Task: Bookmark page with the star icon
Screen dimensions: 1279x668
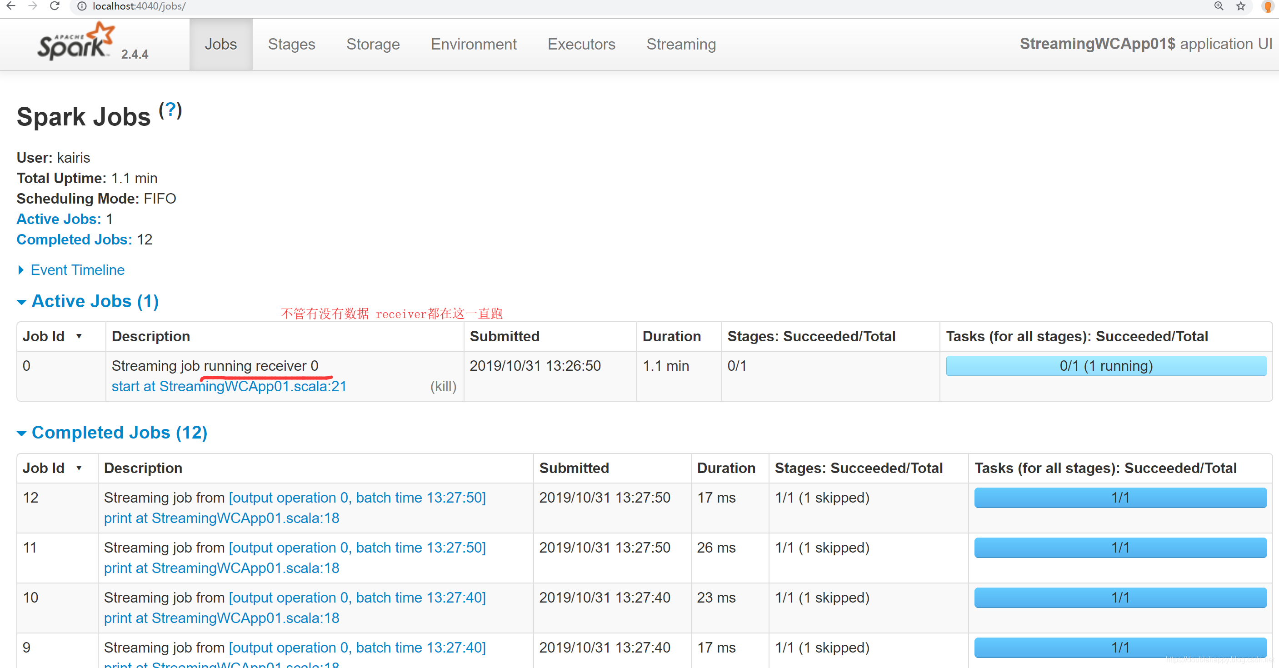Action: pyautogui.click(x=1241, y=6)
